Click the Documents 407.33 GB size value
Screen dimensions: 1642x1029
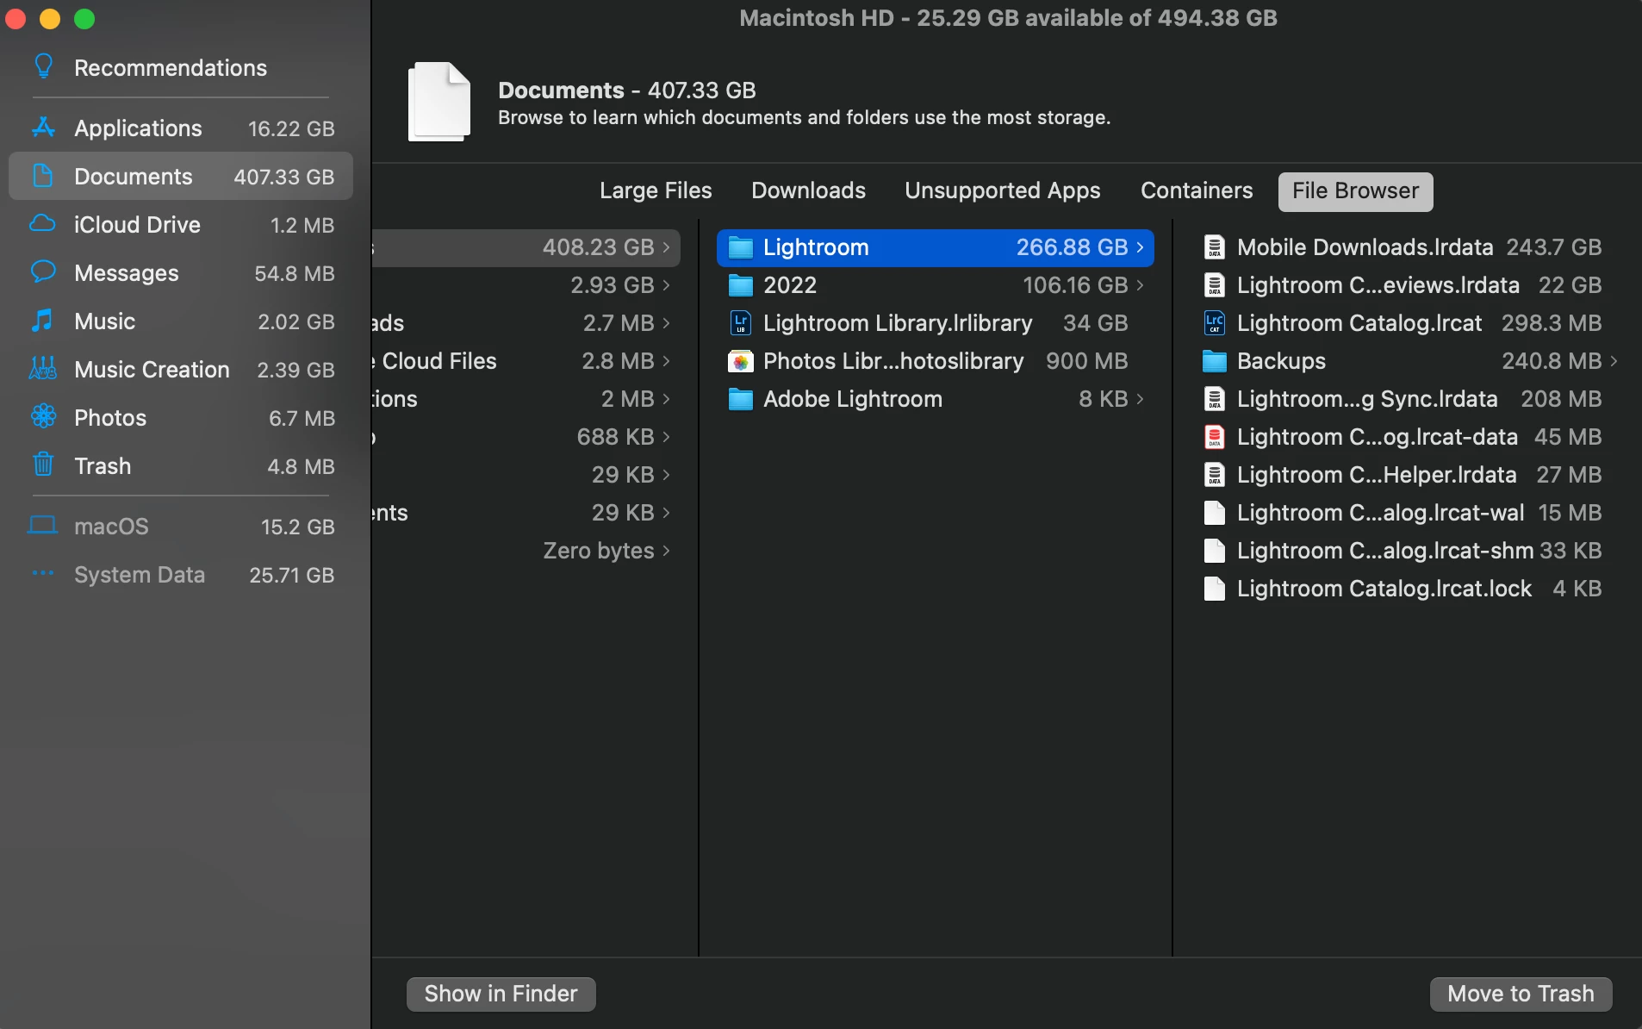pos(283,177)
